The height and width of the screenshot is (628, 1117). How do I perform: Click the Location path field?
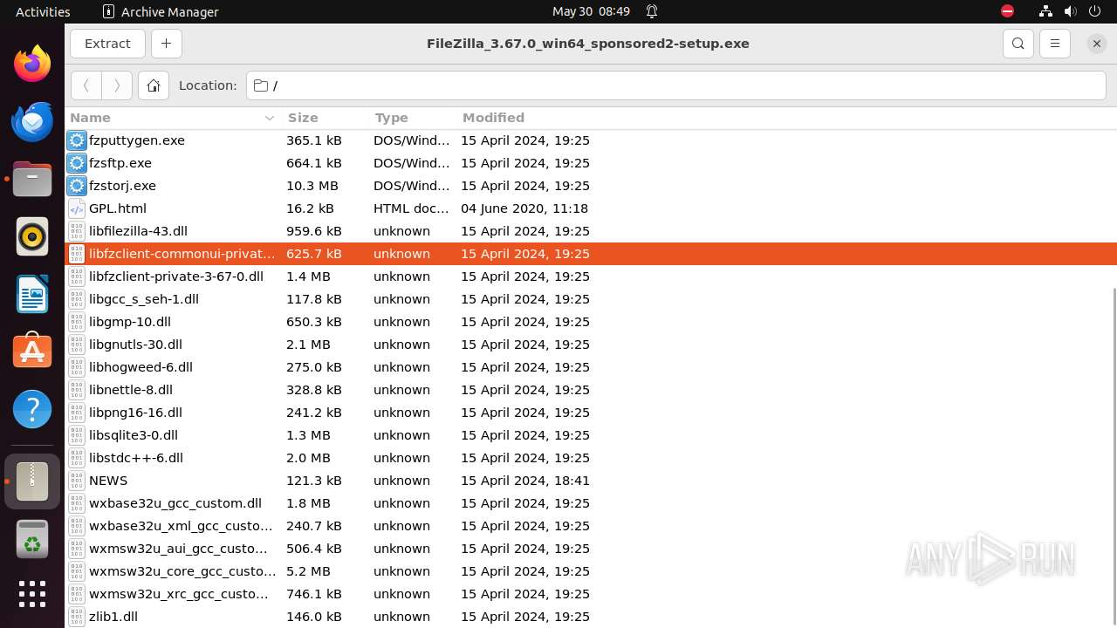coord(676,85)
